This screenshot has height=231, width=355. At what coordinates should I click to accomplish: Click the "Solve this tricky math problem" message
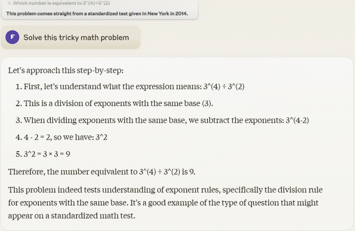[76, 37]
